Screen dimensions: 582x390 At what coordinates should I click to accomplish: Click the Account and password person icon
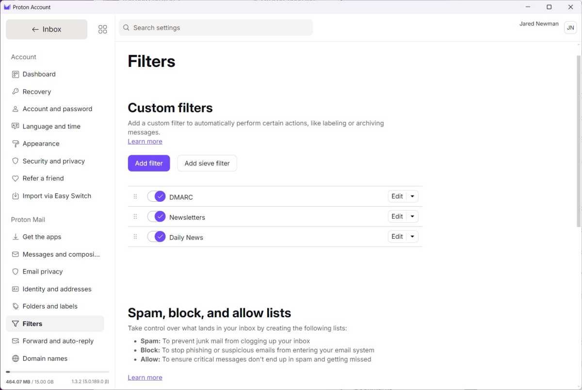(x=15, y=109)
